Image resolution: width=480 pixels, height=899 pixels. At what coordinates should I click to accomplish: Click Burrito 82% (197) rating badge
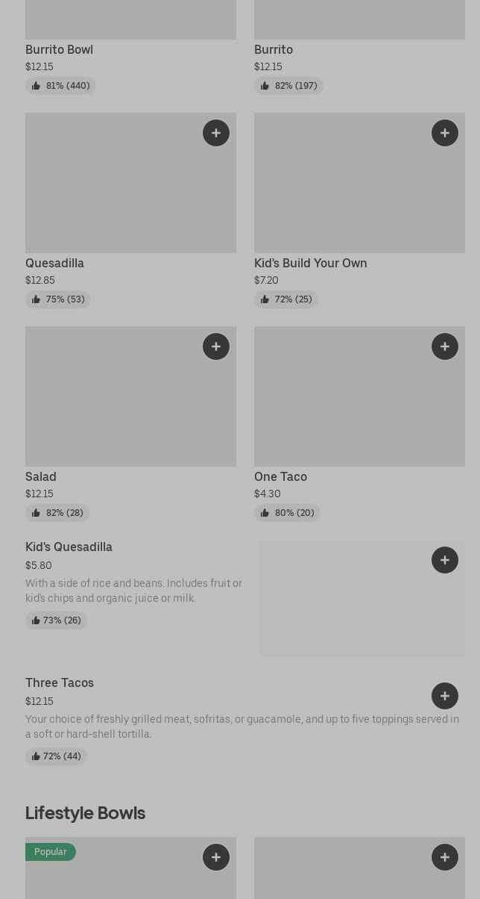pyautogui.click(x=288, y=86)
